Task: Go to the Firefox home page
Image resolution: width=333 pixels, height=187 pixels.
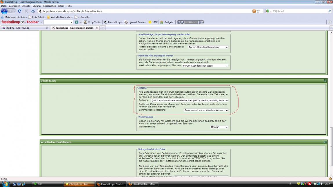Action: click(33, 11)
